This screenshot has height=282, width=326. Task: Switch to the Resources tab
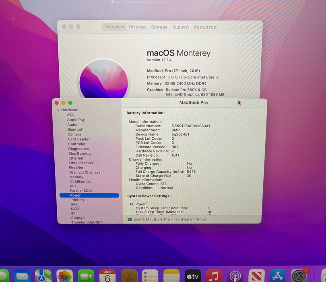click(205, 27)
